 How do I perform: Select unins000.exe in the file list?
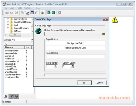[x=11, y=69]
